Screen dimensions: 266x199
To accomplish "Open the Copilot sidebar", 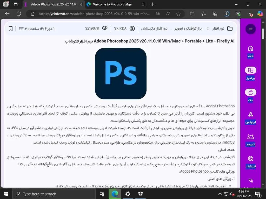I will 260,14.
